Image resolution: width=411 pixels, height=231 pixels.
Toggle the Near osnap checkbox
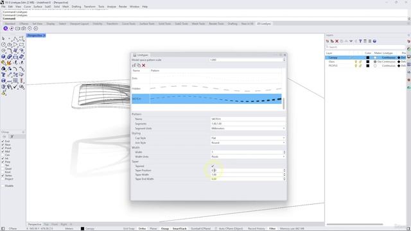point(3,144)
